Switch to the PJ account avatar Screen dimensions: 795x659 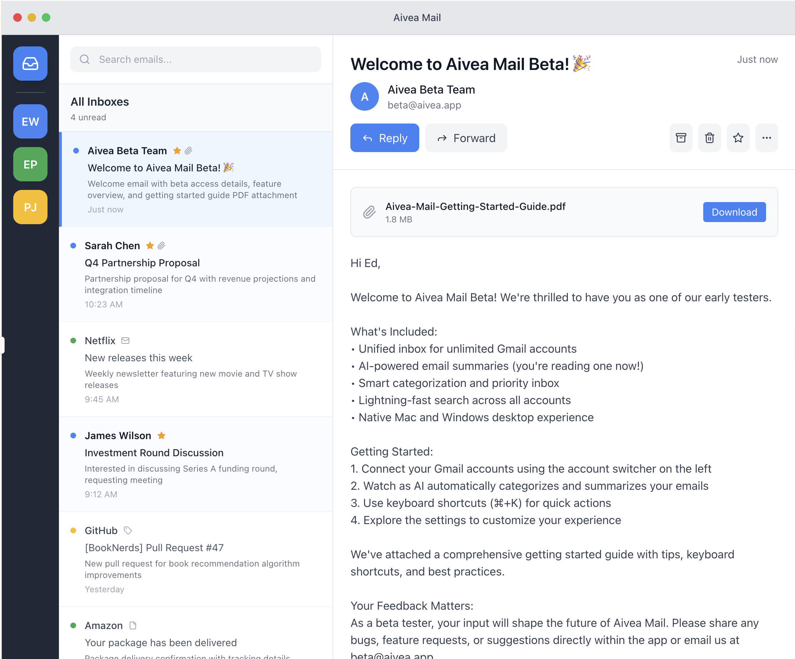[30, 207]
